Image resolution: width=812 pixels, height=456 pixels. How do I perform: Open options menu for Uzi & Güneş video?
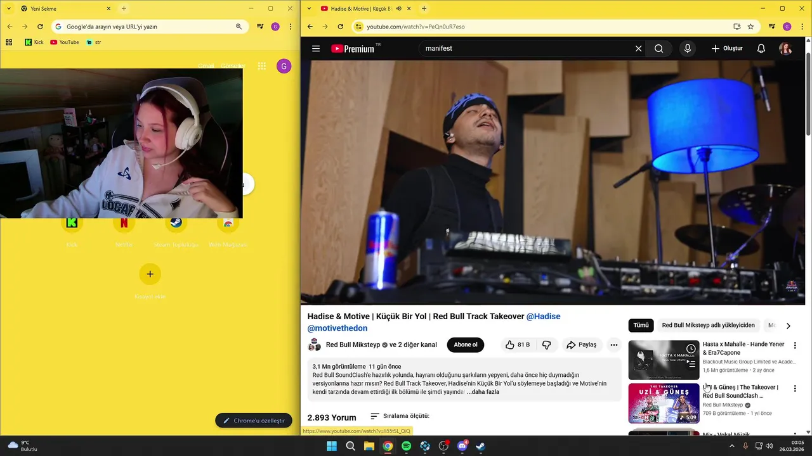point(795,388)
